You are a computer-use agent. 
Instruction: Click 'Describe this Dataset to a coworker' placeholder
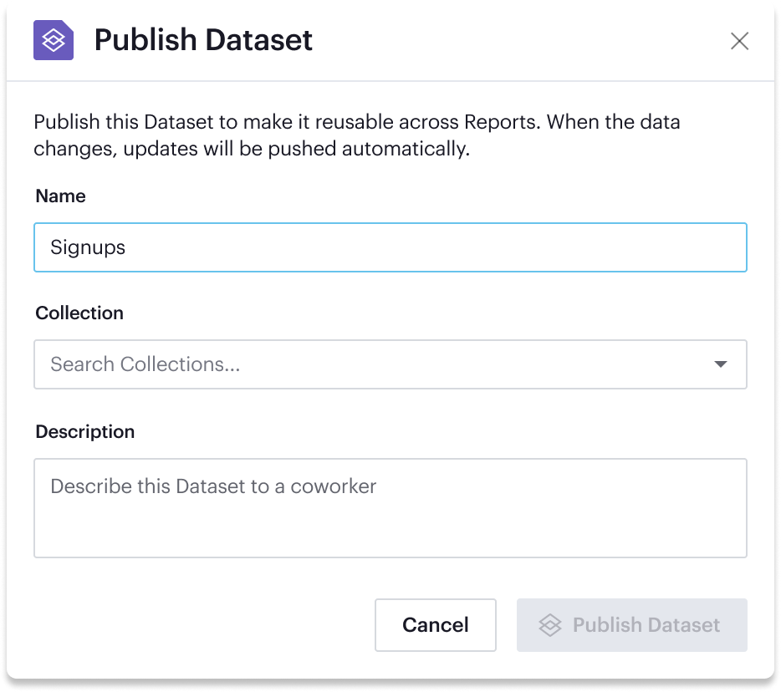213,486
